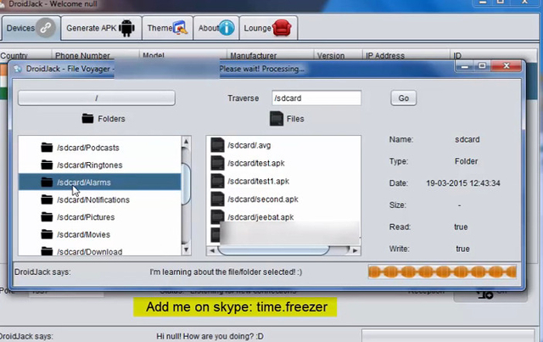Select the /sdcard/Download folder

pos(100,251)
